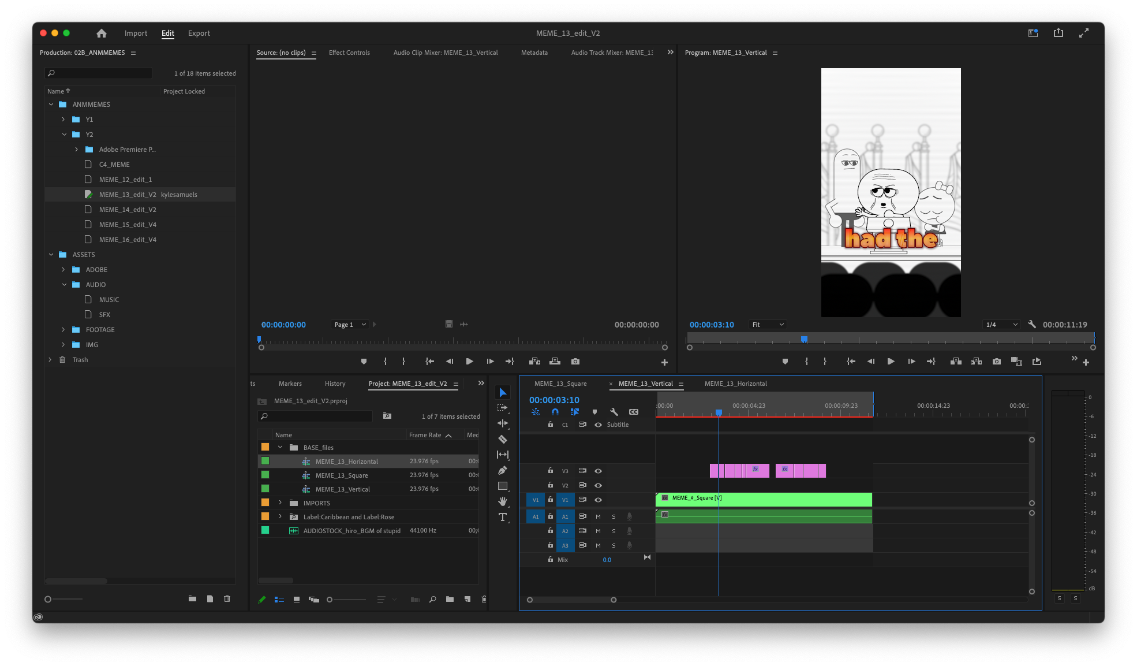Expand the Y1 folder
Image resolution: width=1137 pixels, height=666 pixels.
(x=63, y=120)
